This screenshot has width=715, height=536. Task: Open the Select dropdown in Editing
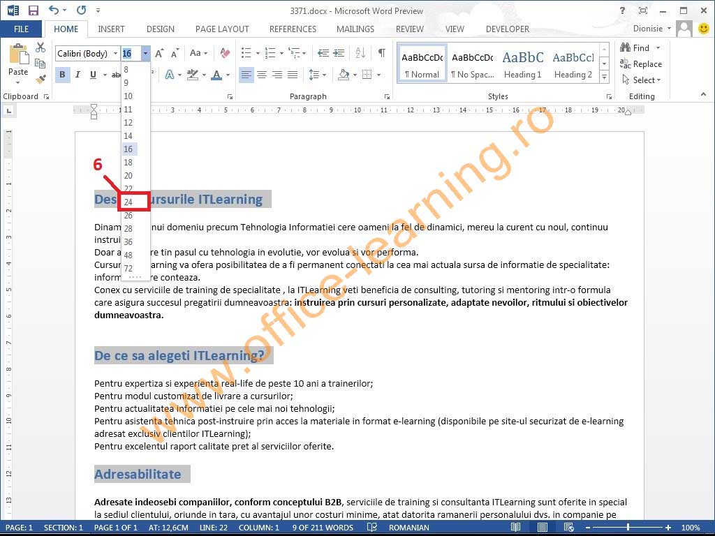(x=642, y=80)
